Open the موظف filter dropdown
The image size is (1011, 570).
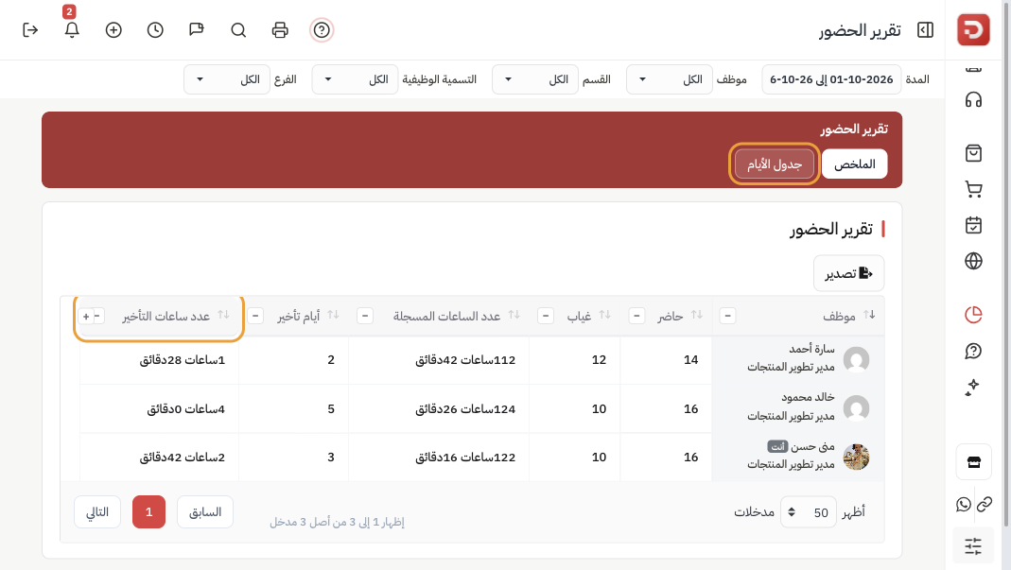(670, 79)
